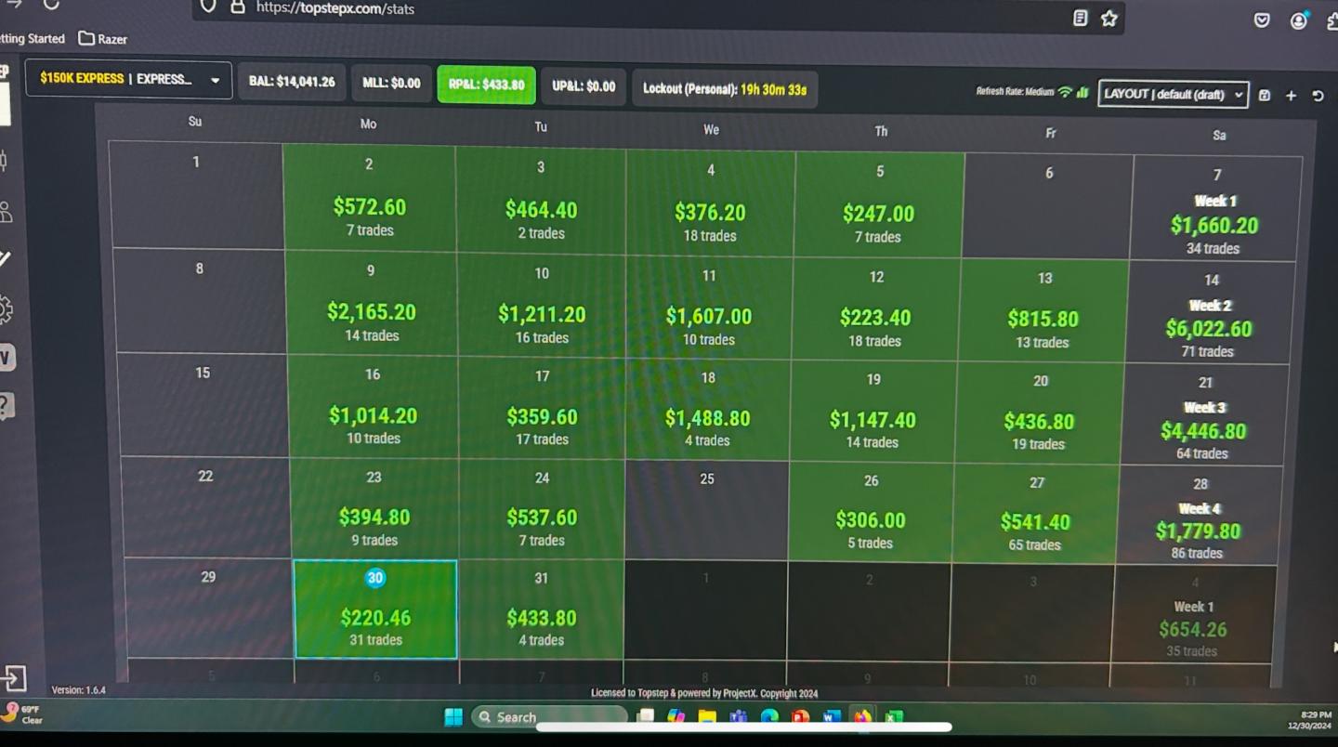Bookmark this page with the star icon
The width and height of the screenshot is (1338, 747).
[1108, 19]
